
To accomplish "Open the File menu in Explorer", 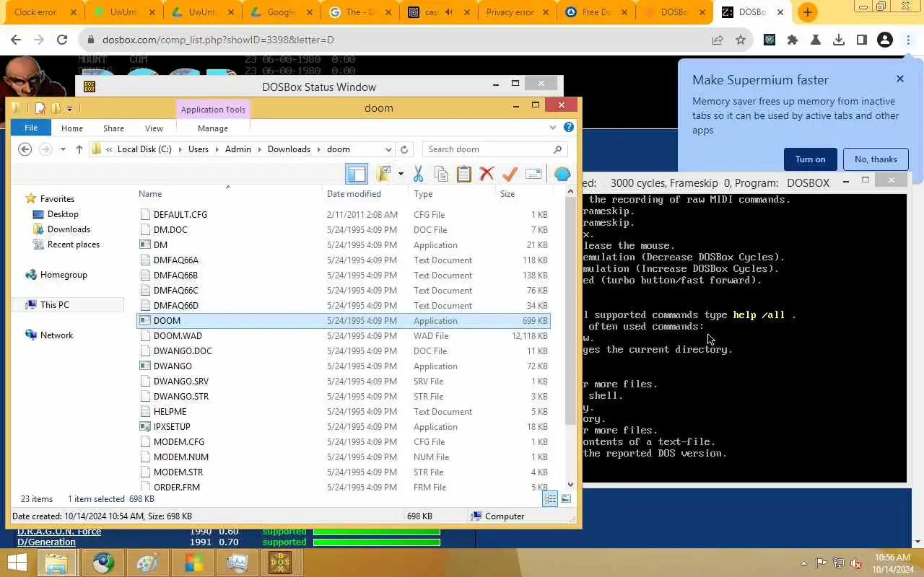I will coord(31,128).
